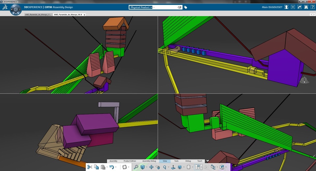Image resolution: width=316 pixels, height=171 pixels.
Task: Click the Normal View icon
Action: 173,167
